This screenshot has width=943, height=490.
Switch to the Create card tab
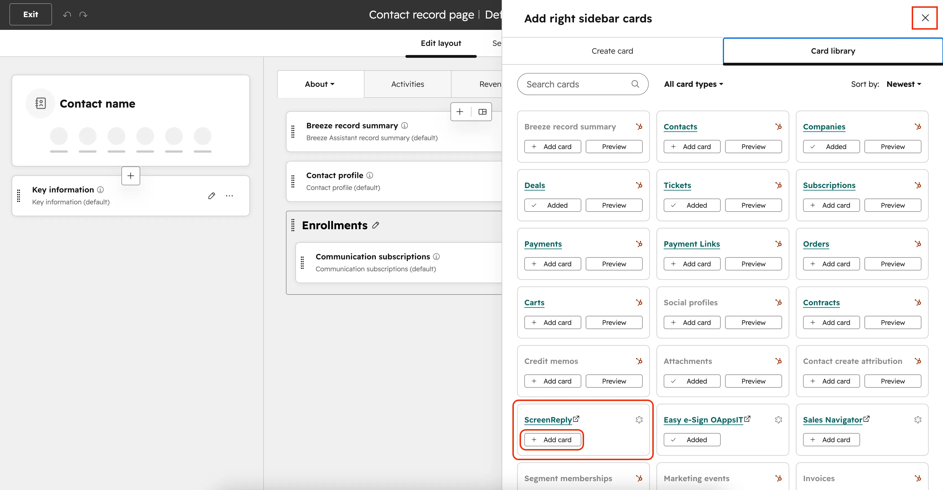click(613, 51)
